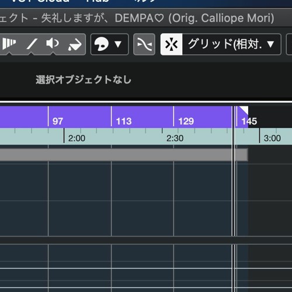Select the Time Warp tool
Viewport: 292px width, 292px height.
coord(9,44)
